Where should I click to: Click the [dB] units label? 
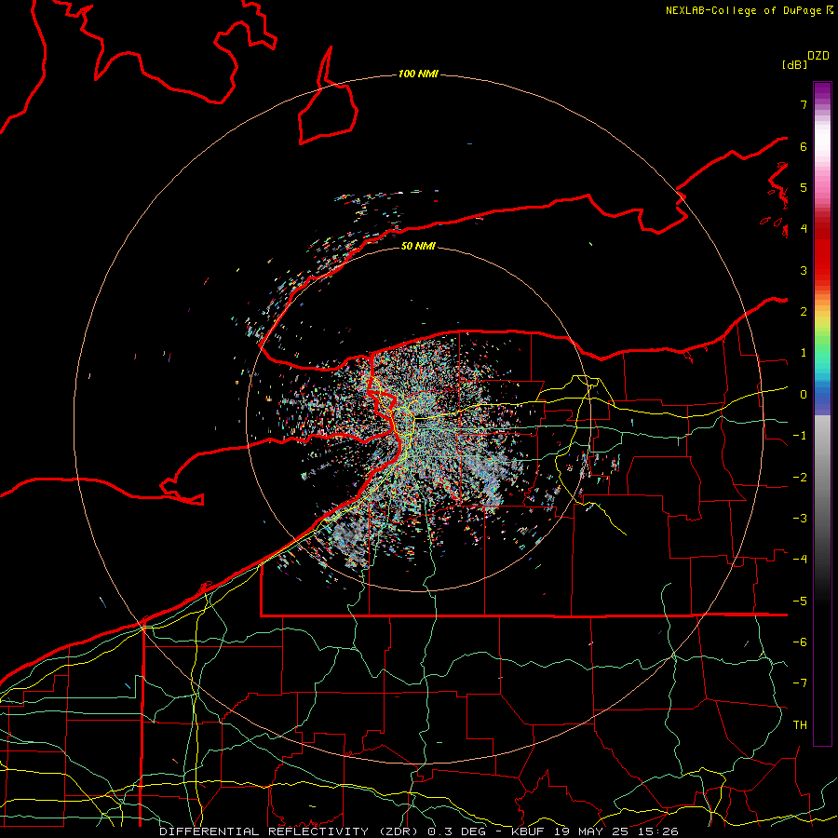(x=794, y=65)
